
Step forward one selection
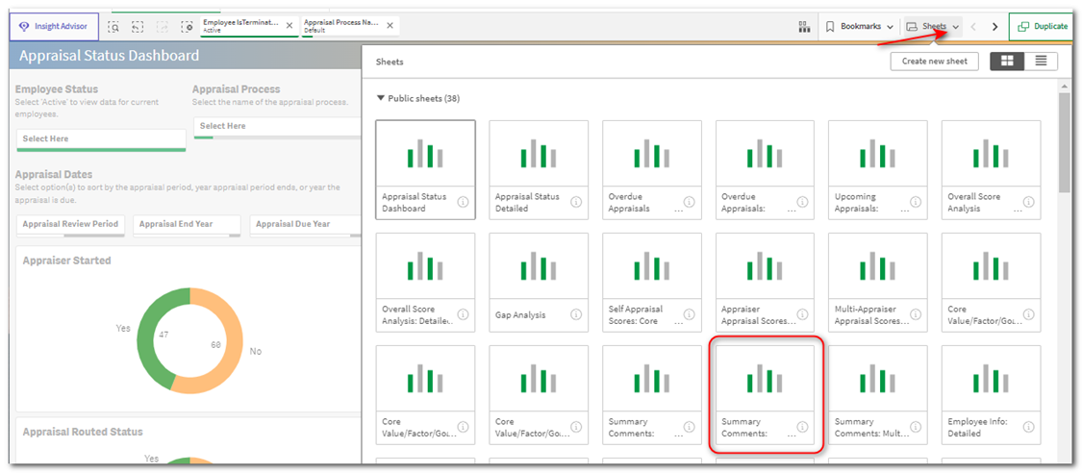[163, 27]
